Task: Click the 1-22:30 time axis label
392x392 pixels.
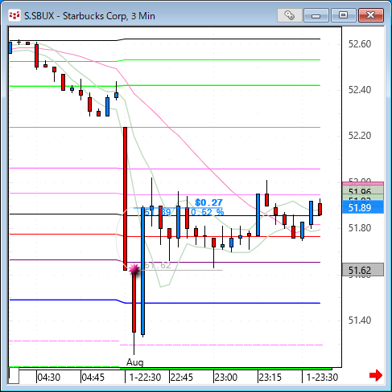Action: [x=145, y=378]
